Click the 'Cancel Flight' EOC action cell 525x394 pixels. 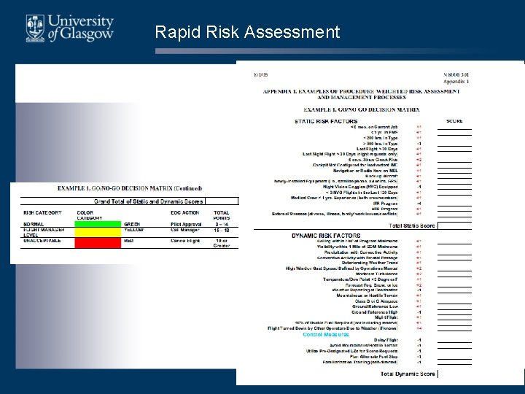184,241
